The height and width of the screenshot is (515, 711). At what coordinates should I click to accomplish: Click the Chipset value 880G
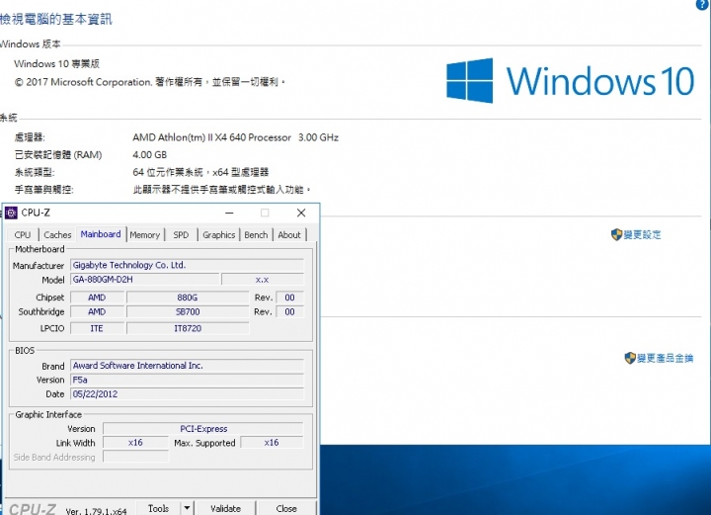pyautogui.click(x=188, y=298)
